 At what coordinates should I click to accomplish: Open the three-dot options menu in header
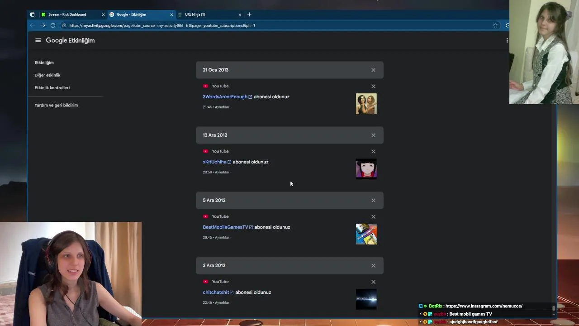[507, 40]
